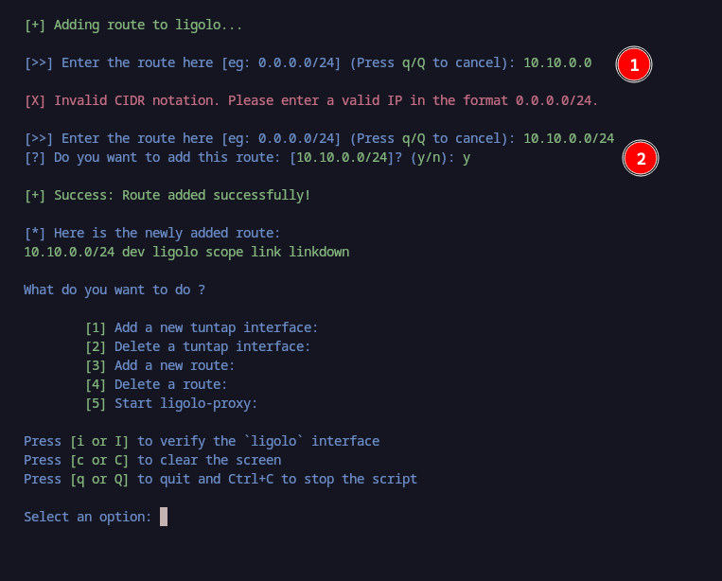Click the [*] marker before newly added route
Image resolution: width=722 pixels, height=581 pixels.
click(35, 233)
